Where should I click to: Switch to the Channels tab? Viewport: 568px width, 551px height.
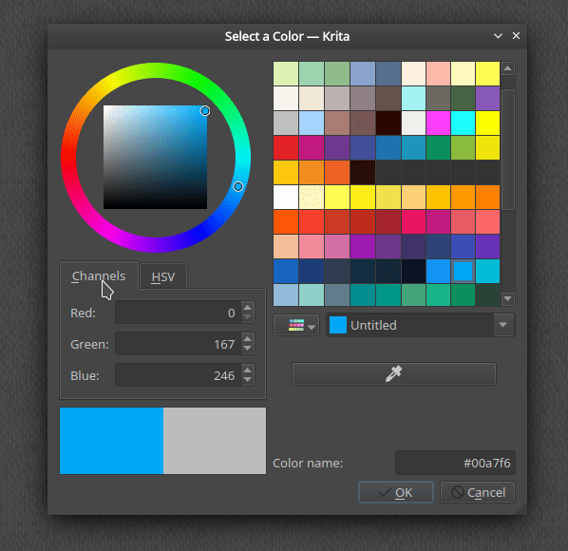(x=99, y=275)
